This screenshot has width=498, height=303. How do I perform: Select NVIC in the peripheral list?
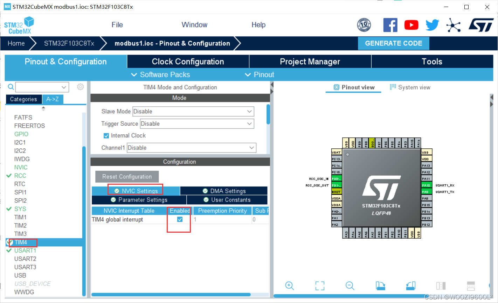(21, 167)
